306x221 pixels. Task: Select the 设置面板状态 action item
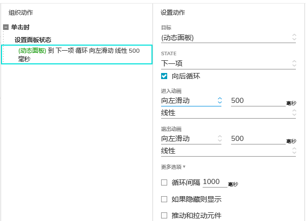(33, 40)
